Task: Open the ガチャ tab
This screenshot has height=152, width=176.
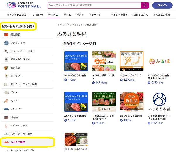Action: 80,15
